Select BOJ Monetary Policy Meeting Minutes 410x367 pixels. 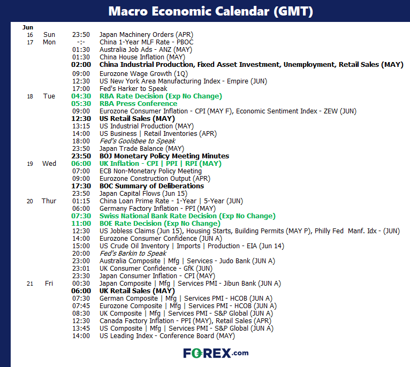pos(164,156)
